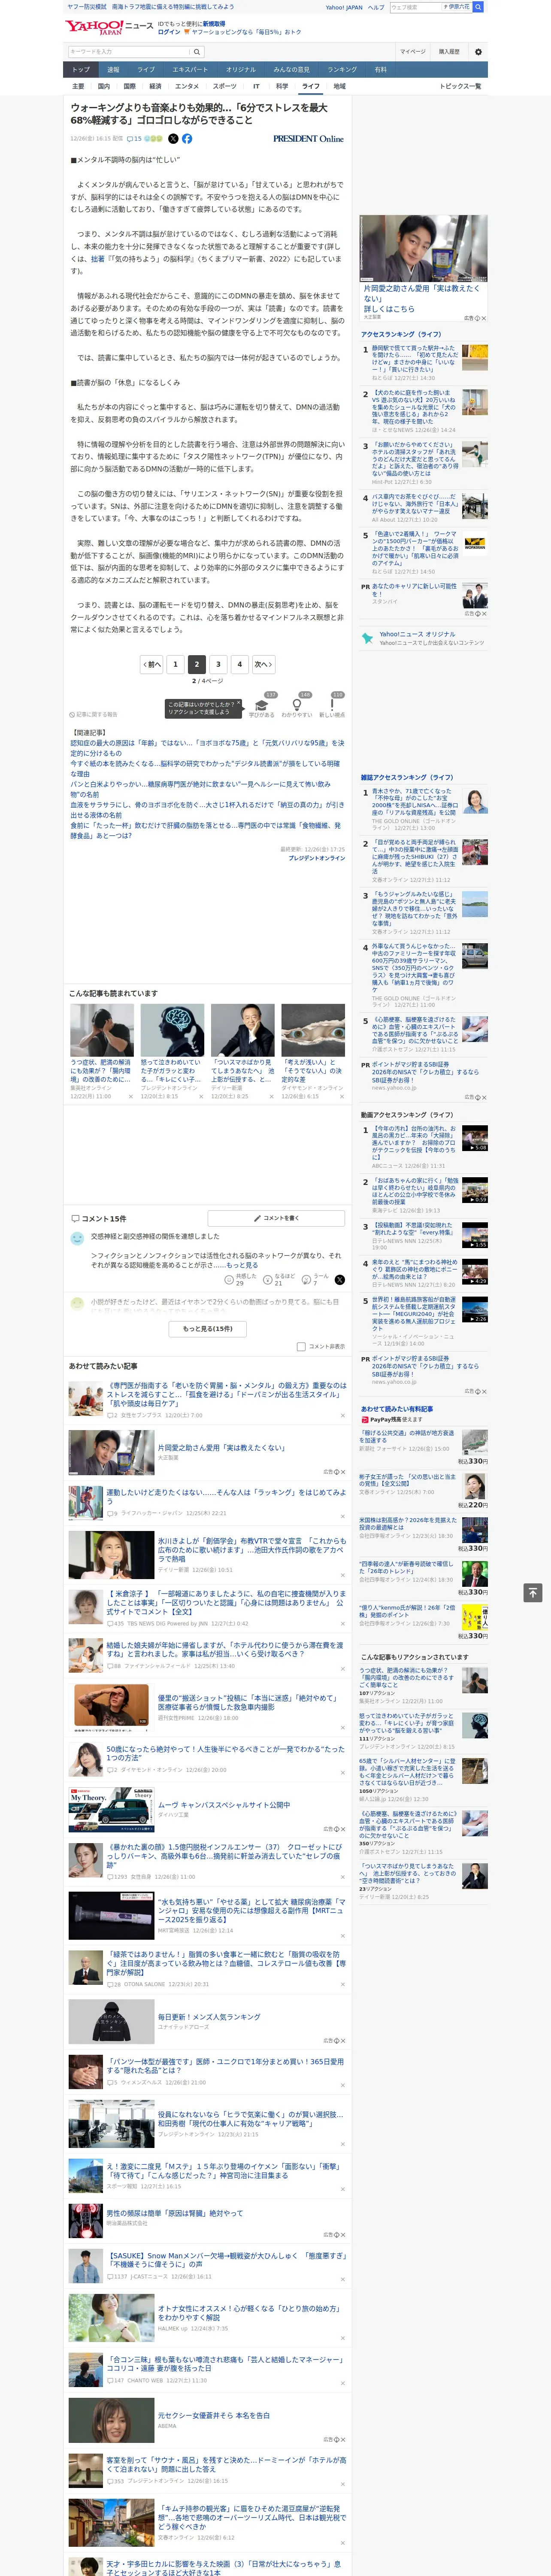The height and width of the screenshot is (2576, 551).
Task: Play video ranking item 1 thumbnail
Action: coord(475,1138)
